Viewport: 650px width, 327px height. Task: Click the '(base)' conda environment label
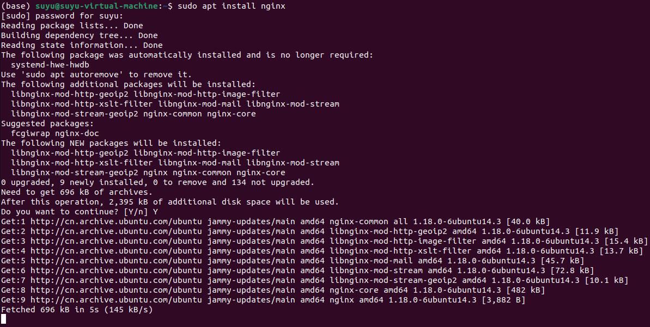(16, 6)
